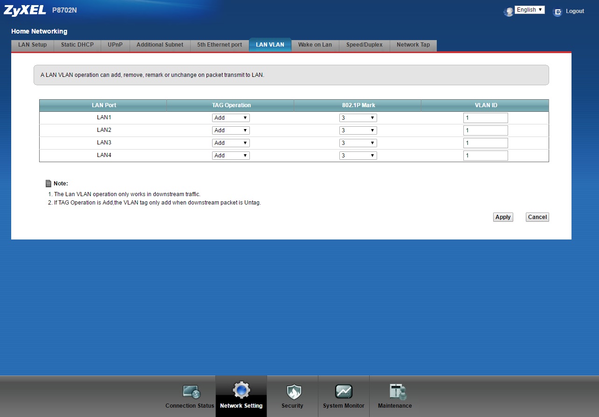
Task: Switch to the Additional Subnet tab
Action: click(160, 45)
